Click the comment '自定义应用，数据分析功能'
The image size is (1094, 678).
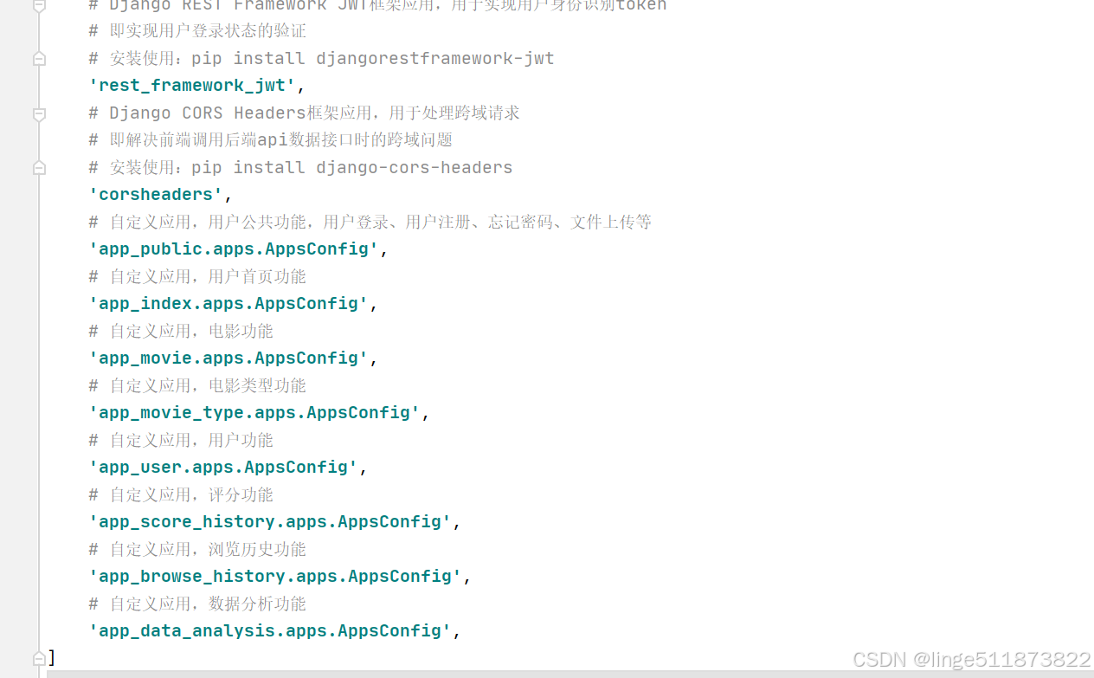tap(197, 604)
